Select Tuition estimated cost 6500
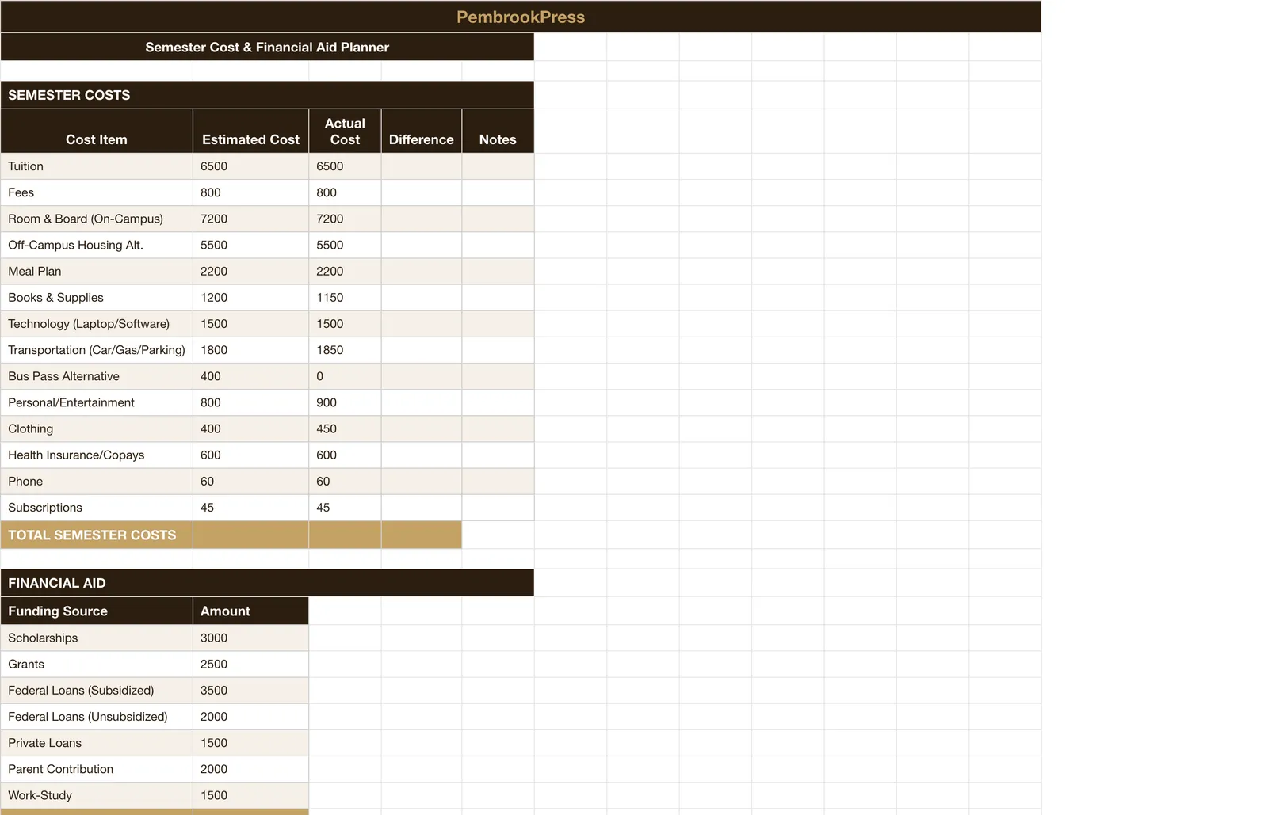This screenshot has width=1268, height=815. tap(250, 166)
